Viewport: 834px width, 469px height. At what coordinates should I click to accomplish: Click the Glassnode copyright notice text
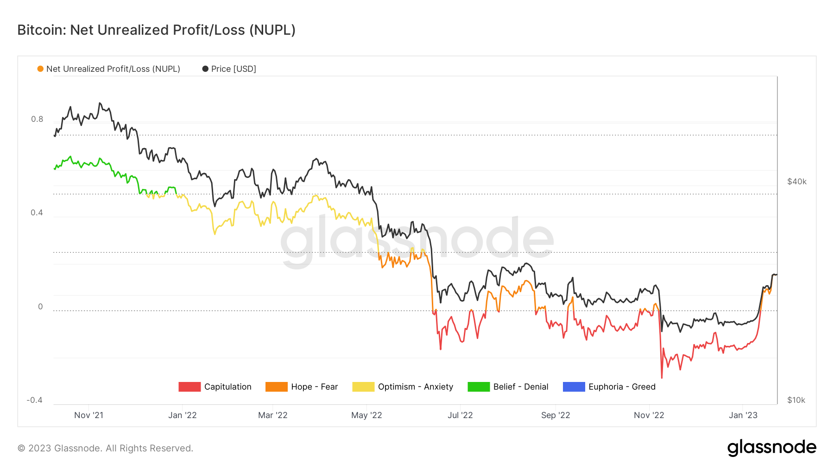tap(105, 448)
